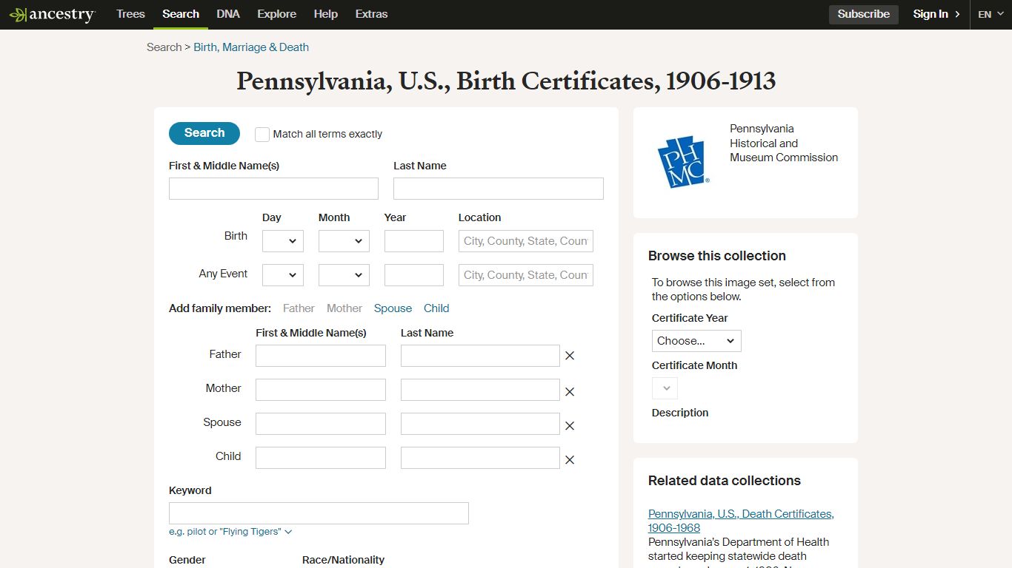The height and width of the screenshot is (568, 1012).
Task: Focus the Mother first name field
Action: 321,390
